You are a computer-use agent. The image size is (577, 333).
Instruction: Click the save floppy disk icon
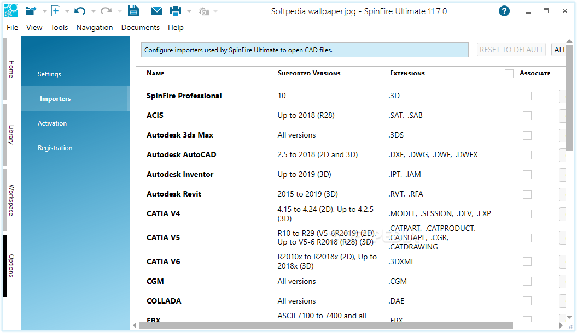133,11
